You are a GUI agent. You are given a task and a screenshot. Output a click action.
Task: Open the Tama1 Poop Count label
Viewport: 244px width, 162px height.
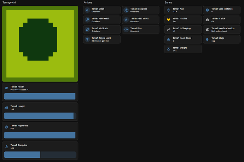[182, 38]
